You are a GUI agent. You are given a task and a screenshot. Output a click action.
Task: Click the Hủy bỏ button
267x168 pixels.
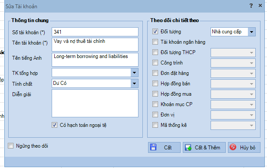pyautogui.click(x=244, y=148)
